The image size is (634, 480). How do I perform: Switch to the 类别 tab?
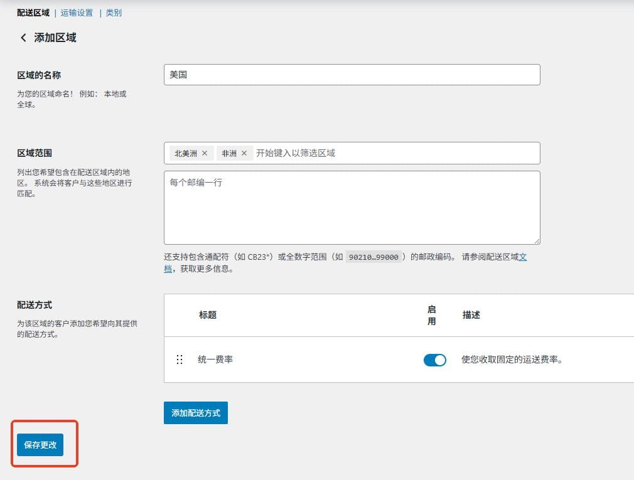point(114,12)
